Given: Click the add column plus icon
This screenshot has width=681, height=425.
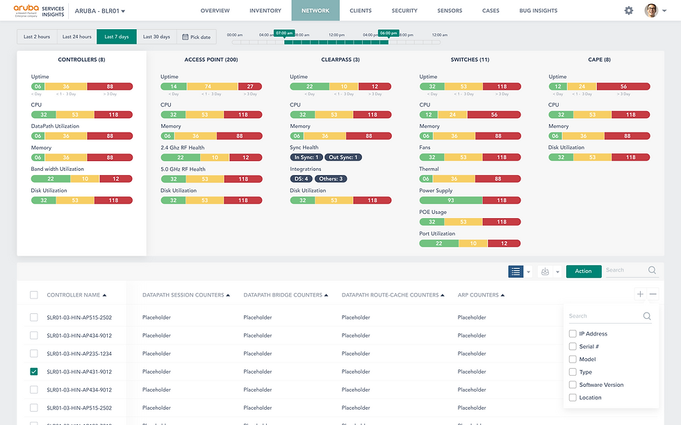Looking at the screenshot, I should tap(640, 294).
